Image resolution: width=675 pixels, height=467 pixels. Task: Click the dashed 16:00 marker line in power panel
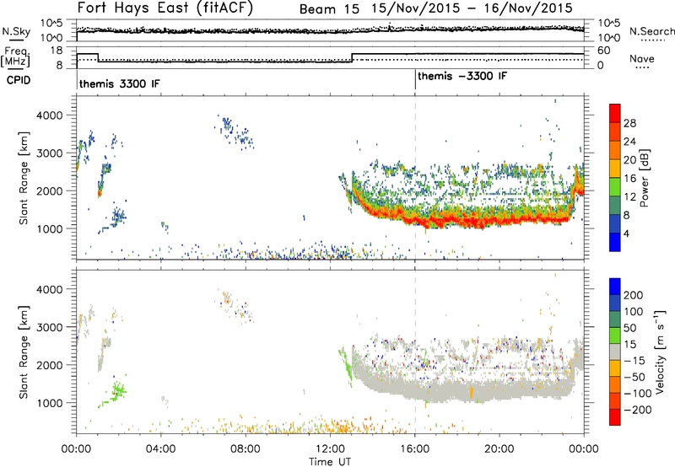(x=415, y=178)
